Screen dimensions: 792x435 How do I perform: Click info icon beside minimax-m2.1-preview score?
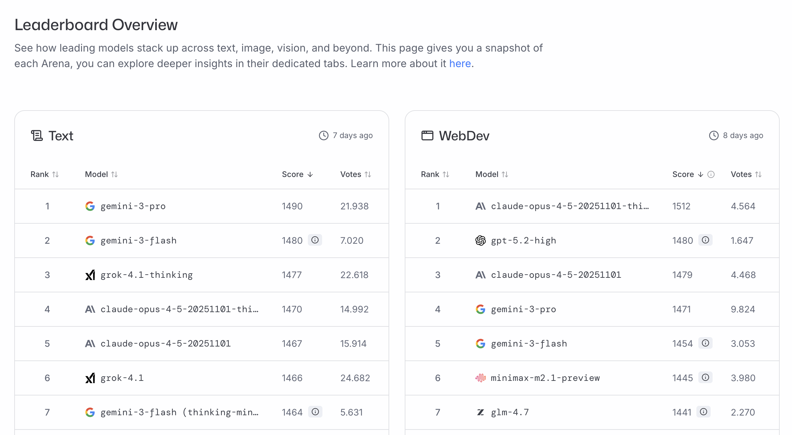705,377
